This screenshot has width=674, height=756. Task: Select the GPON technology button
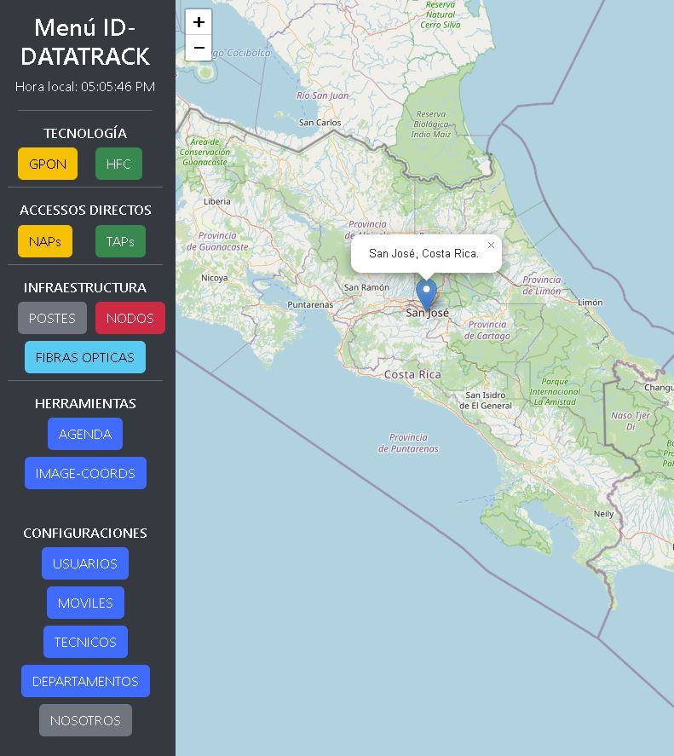[x=48, y=164]
